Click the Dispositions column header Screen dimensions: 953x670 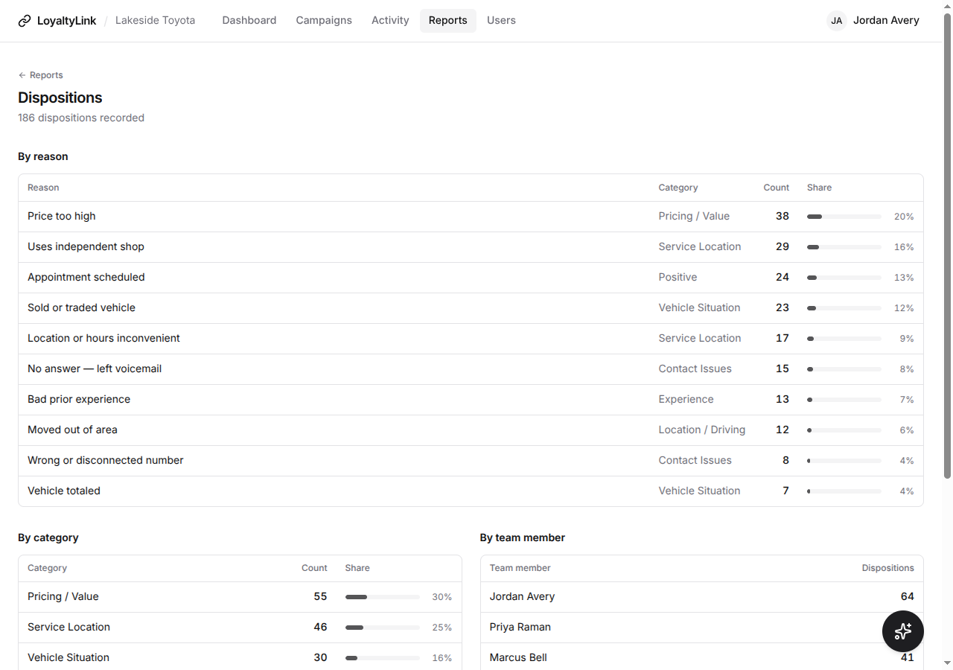887,568
